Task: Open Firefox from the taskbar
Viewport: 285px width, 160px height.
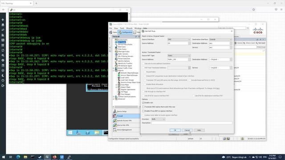Action: [x=54, y=157]
